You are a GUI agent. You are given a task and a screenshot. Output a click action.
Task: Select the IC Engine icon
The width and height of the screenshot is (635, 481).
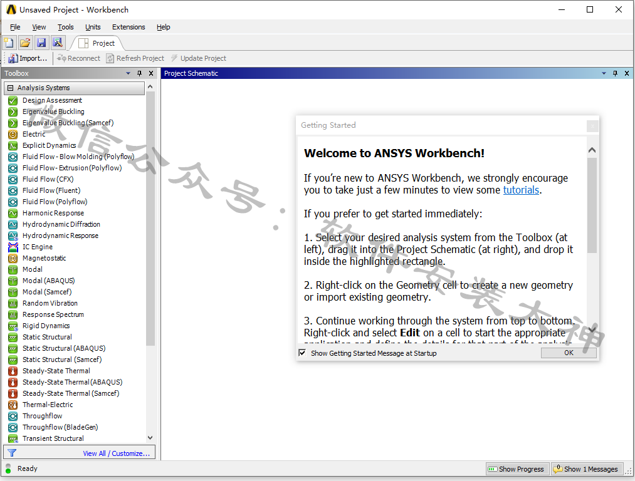13,247
